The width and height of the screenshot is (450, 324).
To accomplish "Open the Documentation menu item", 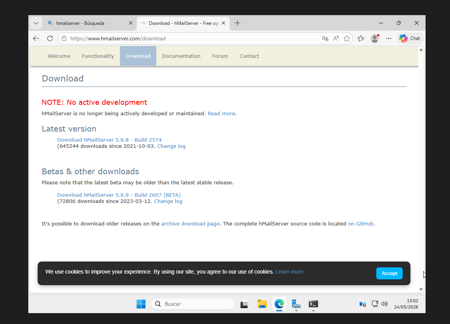I will coord(182,56).
